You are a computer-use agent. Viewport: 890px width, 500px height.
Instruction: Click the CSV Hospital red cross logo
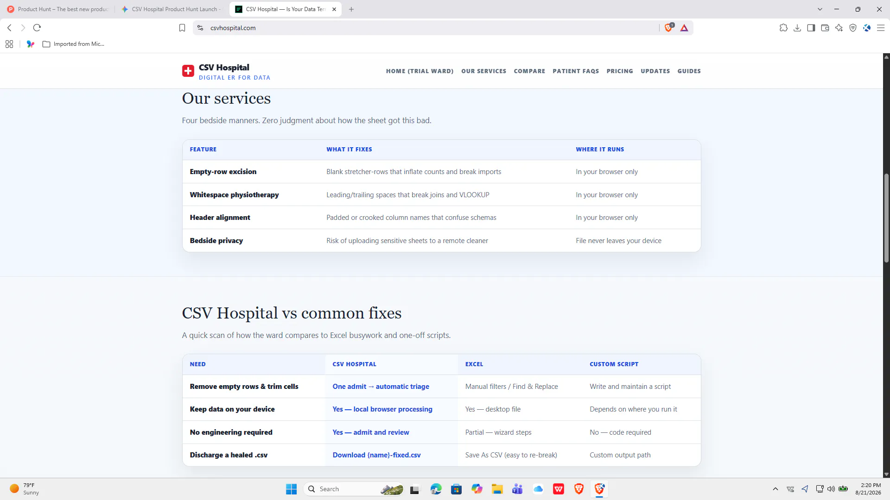188,71
